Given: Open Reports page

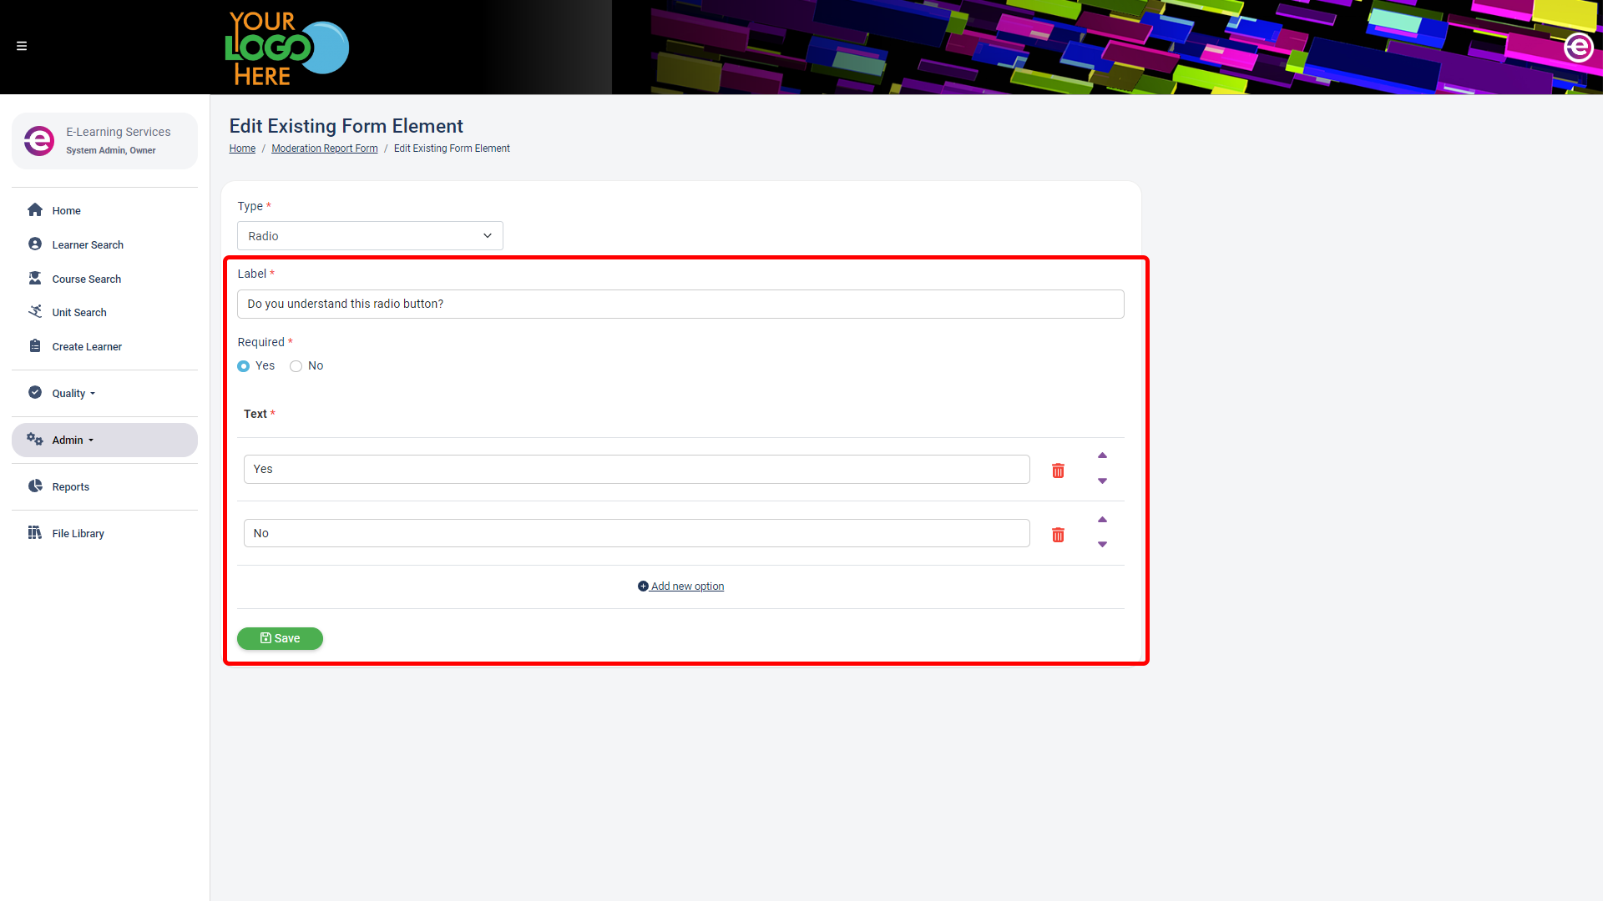Looking at the screenshot, I should (x=70, y=487).
